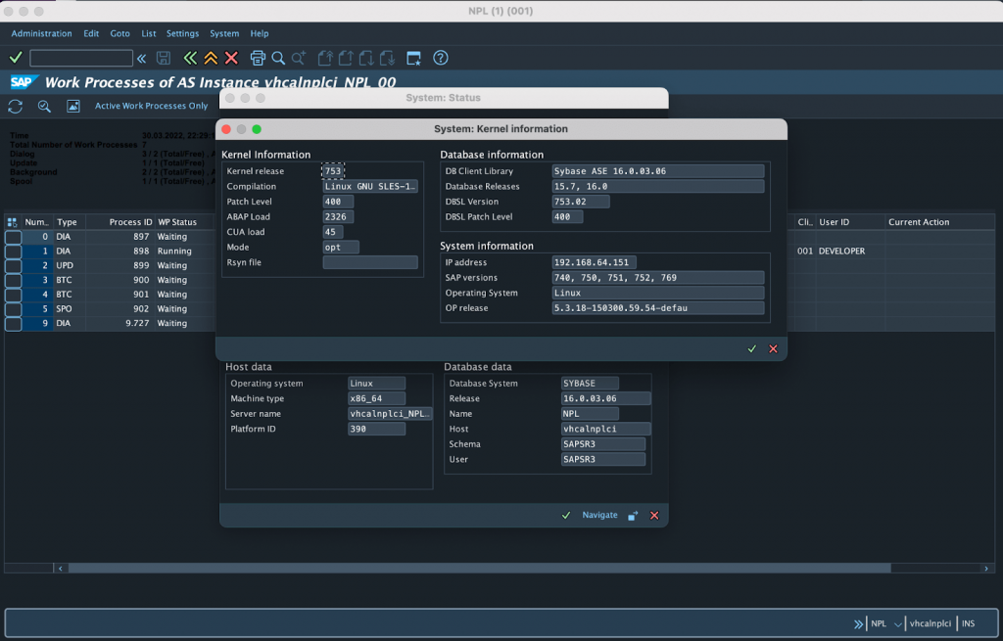This screenshot has height=641, width=1003.
Task: Expand status bar double-chevron
Action: (858, 623)
